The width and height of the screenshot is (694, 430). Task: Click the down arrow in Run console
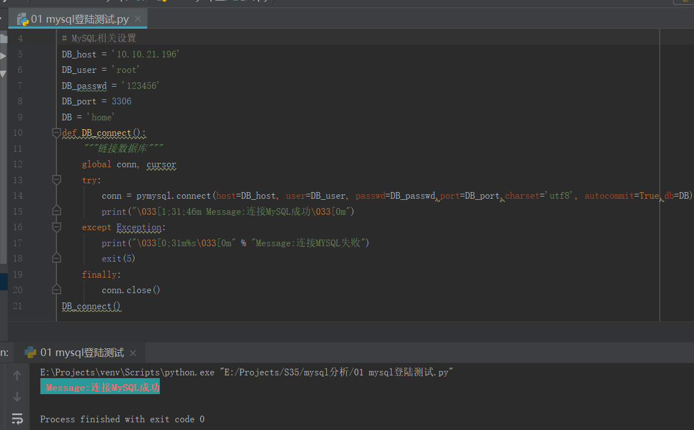17,396
